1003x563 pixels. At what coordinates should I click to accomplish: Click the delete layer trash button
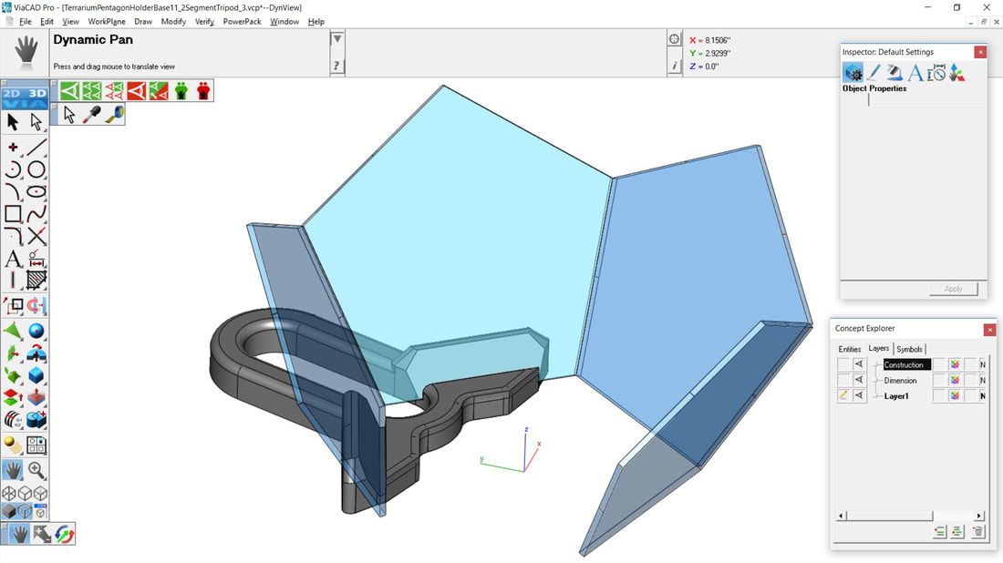point(977,532)
